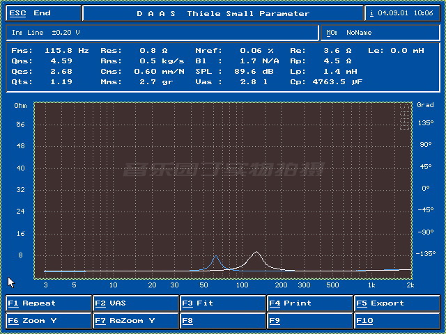Select the Cp 4763.5 µF value
446x334 pixels.
tap(337, 82)
